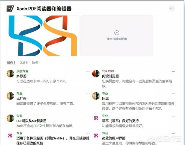Open options menu for 多标签 item
Screen dimensions: 185x145
88,71
